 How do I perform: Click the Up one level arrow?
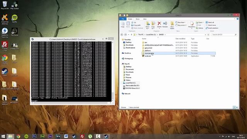click(131, 34)
